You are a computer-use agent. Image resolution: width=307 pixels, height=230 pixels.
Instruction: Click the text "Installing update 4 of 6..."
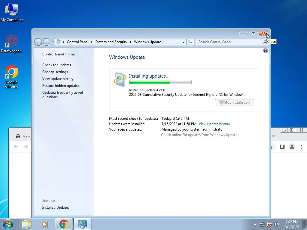coord(148,90)
